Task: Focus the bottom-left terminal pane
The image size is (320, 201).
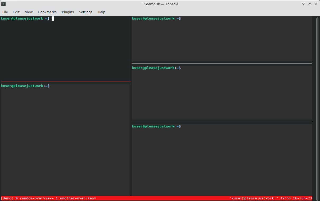Action: coord(65,140)
